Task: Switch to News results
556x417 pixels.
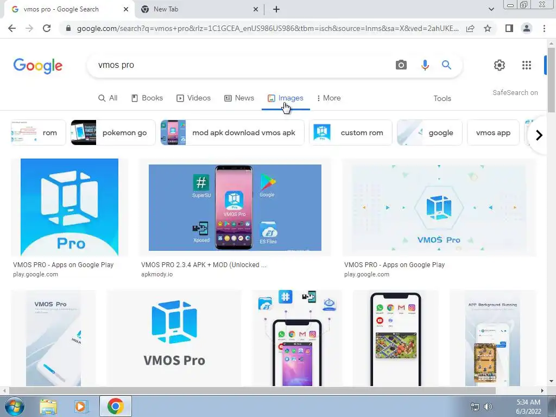Action: coord(239,98)
